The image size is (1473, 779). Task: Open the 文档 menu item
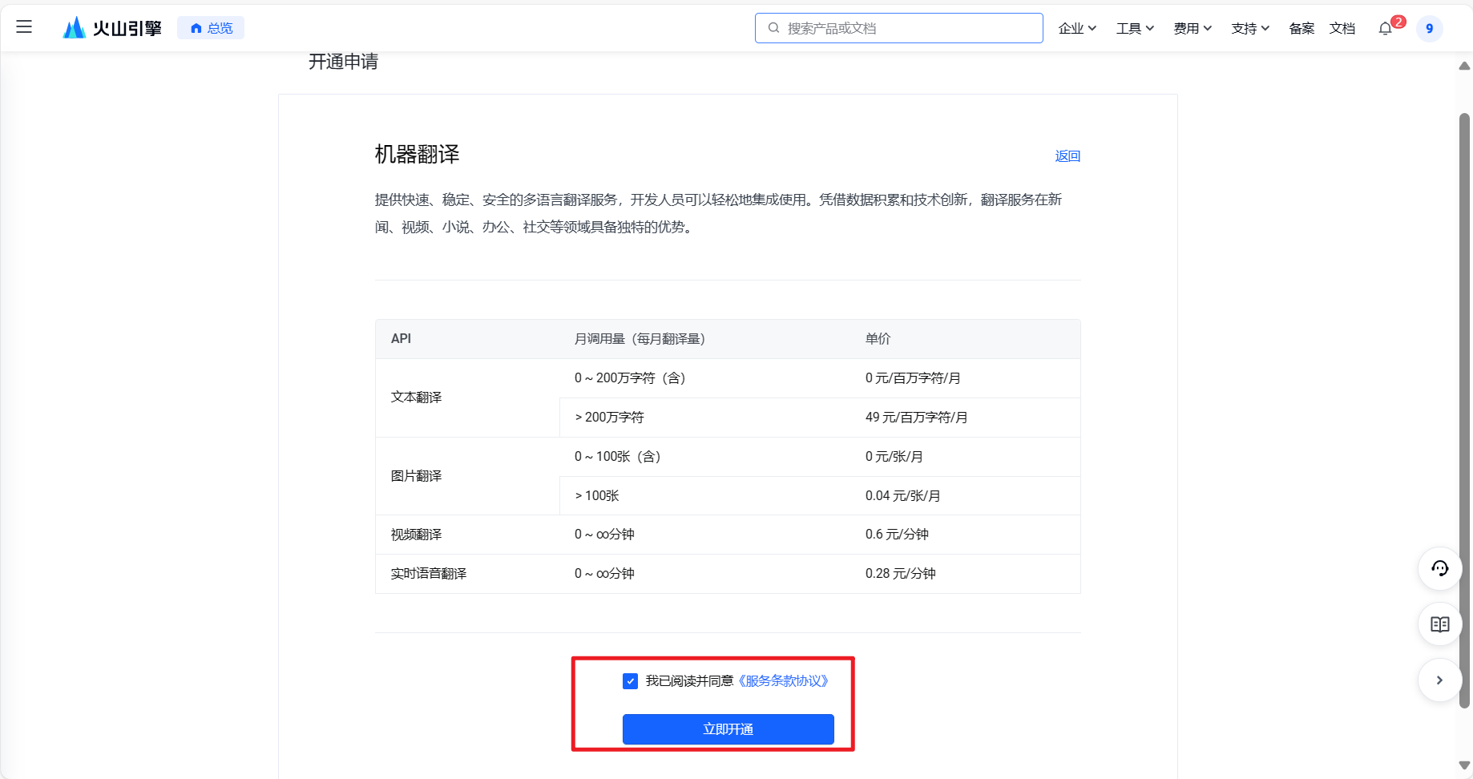pos(1342,28)
